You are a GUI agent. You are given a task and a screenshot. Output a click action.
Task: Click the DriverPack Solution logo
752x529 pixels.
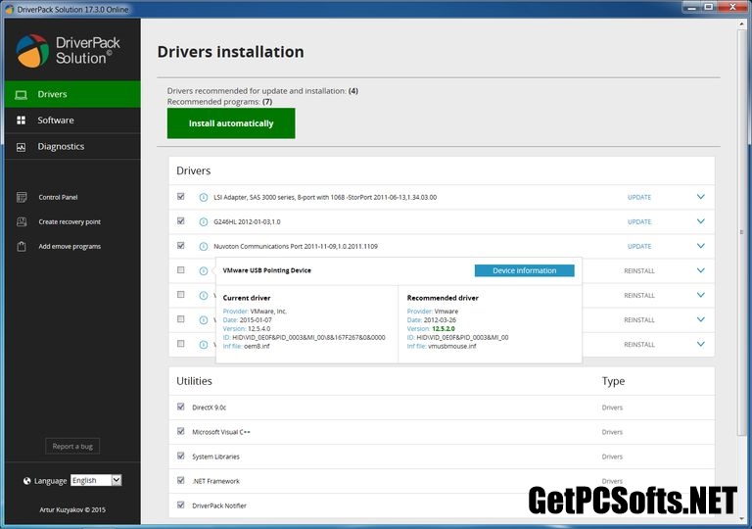(x=69, y=50)
